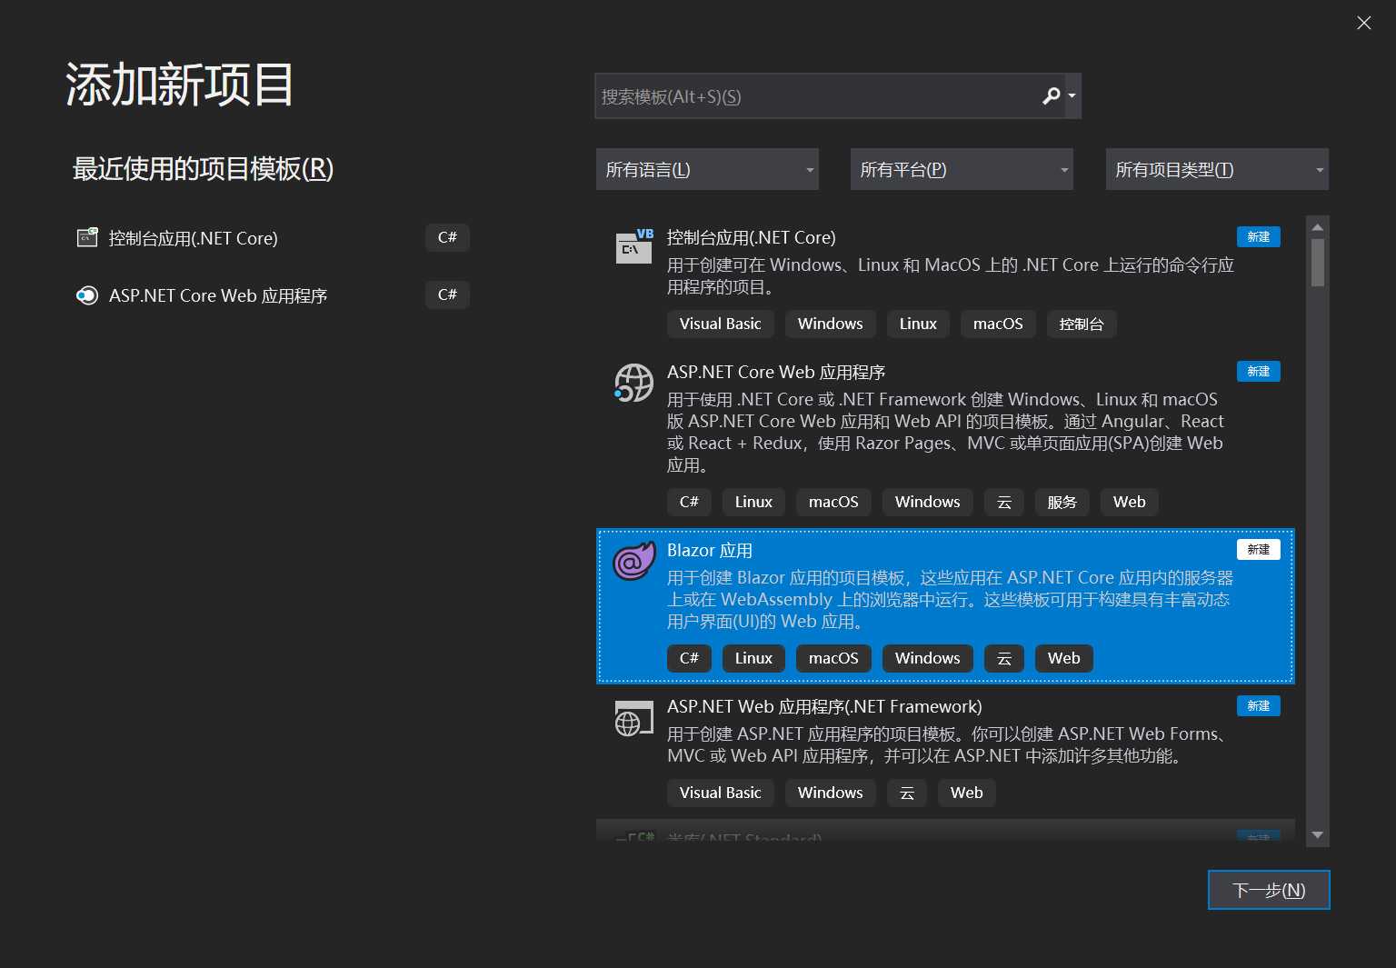Click the 新建 badge on ASP.NET Core template
1396x968 pixels.
pyautogui.click(x=1259, y=371)
